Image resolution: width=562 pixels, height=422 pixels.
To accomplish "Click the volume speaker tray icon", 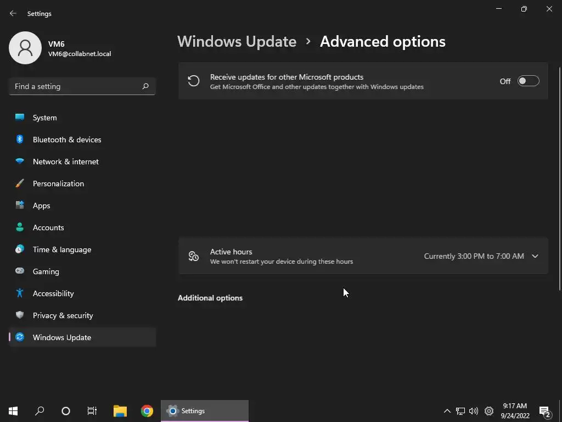I will pyautogui.click(x=474, y=411).
